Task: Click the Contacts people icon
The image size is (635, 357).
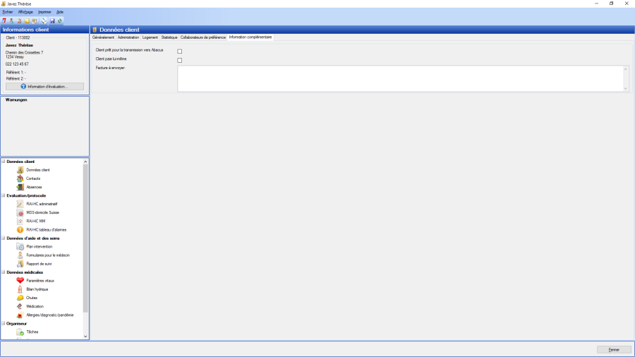Action: [x=20, y=178]
